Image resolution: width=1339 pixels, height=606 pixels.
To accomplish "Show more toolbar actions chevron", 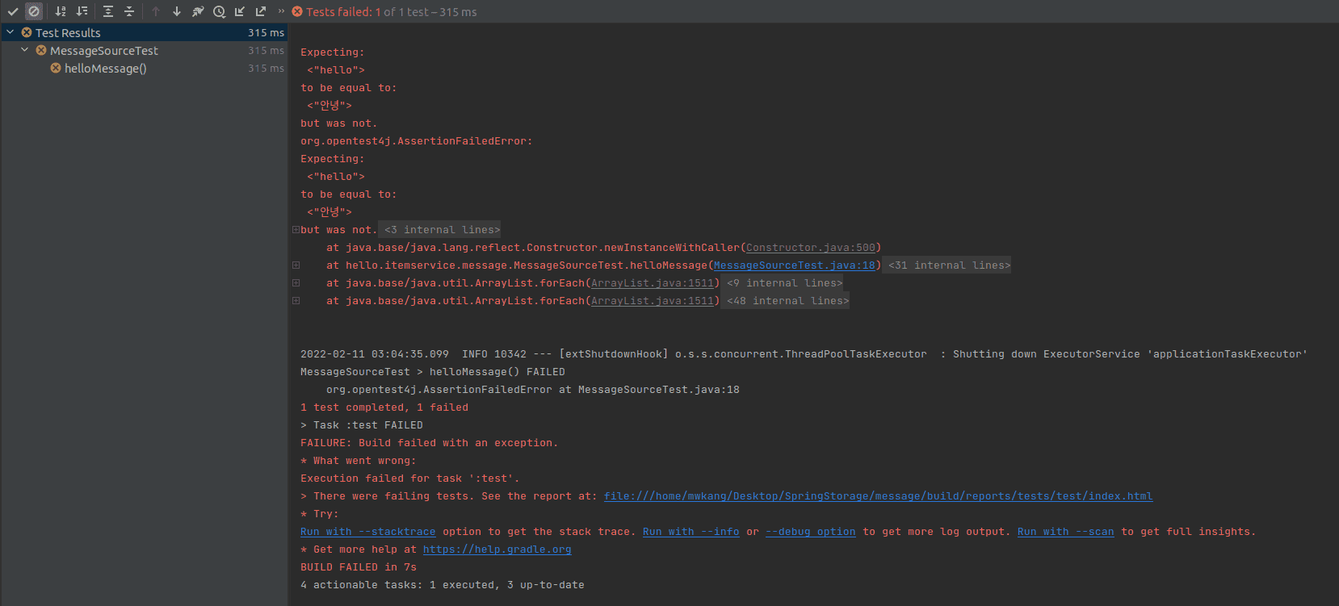I will click(281, 11).
